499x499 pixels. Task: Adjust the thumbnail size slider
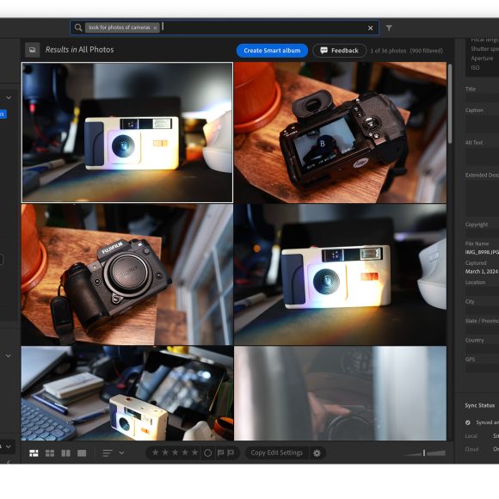424,453
